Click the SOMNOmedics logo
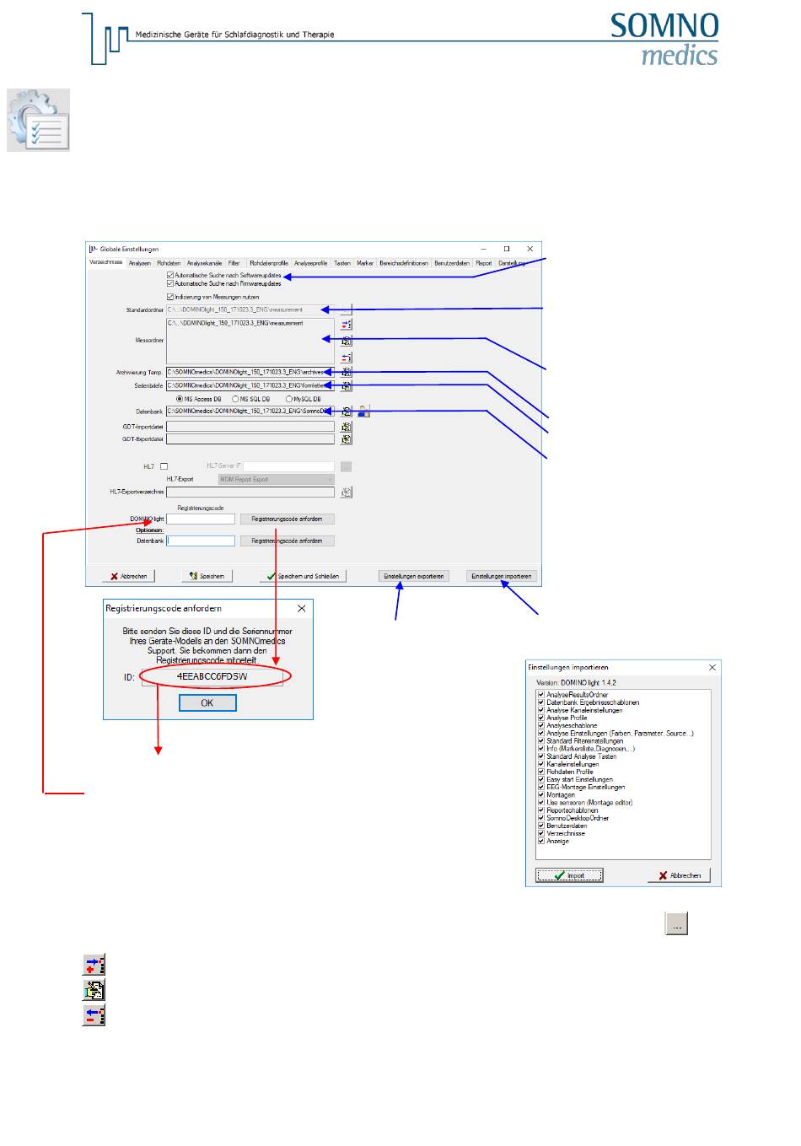Screen dimensions: 801x1146 (664, 40)
